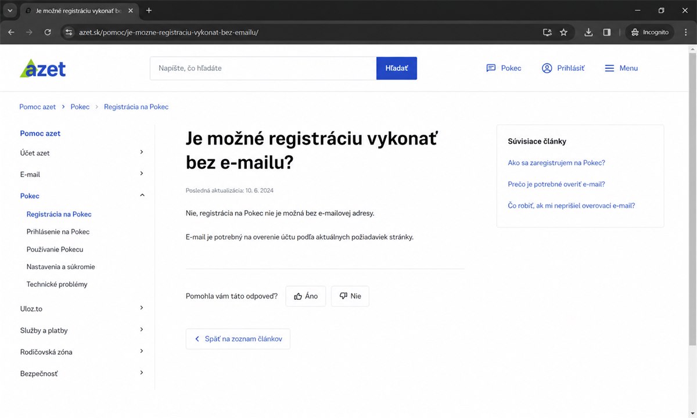Reload the page
Image resolution: width=697 pixels, height=418 pixels.
(x=48, y=33)
